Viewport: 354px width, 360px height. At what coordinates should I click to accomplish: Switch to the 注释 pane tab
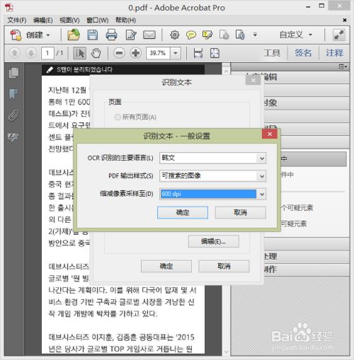coord(334,53)
